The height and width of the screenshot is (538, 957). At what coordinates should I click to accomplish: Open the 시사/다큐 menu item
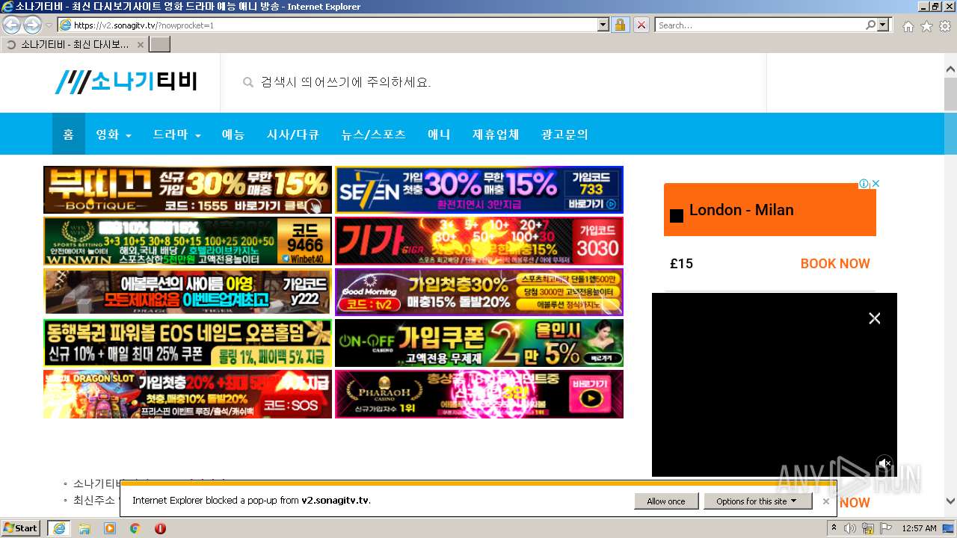[293, 134]
